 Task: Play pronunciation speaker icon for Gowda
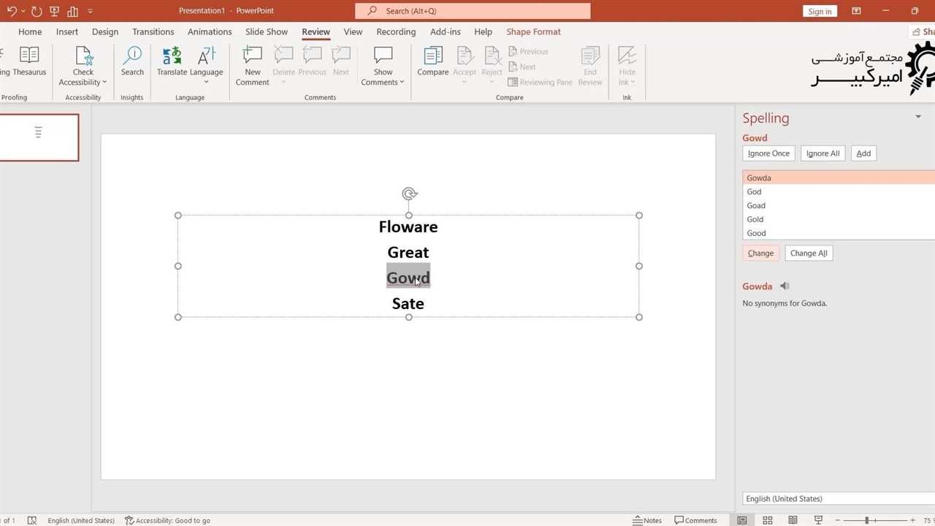click(x=785, y=286)
